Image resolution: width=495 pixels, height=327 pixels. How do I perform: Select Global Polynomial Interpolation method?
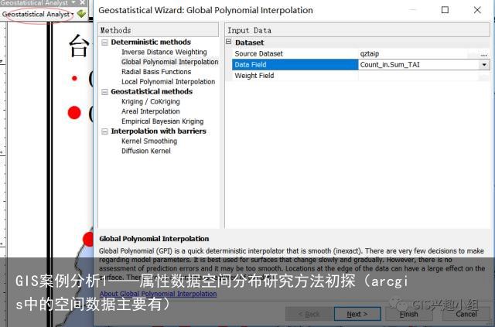[x=169, y=62]
